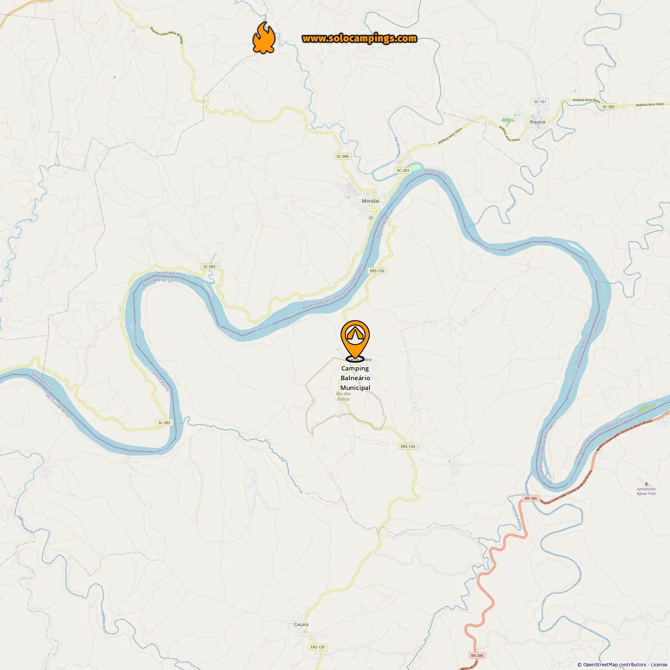Screen dimensions: 670x670
Task: Open the License link
Action: [659, 664]
